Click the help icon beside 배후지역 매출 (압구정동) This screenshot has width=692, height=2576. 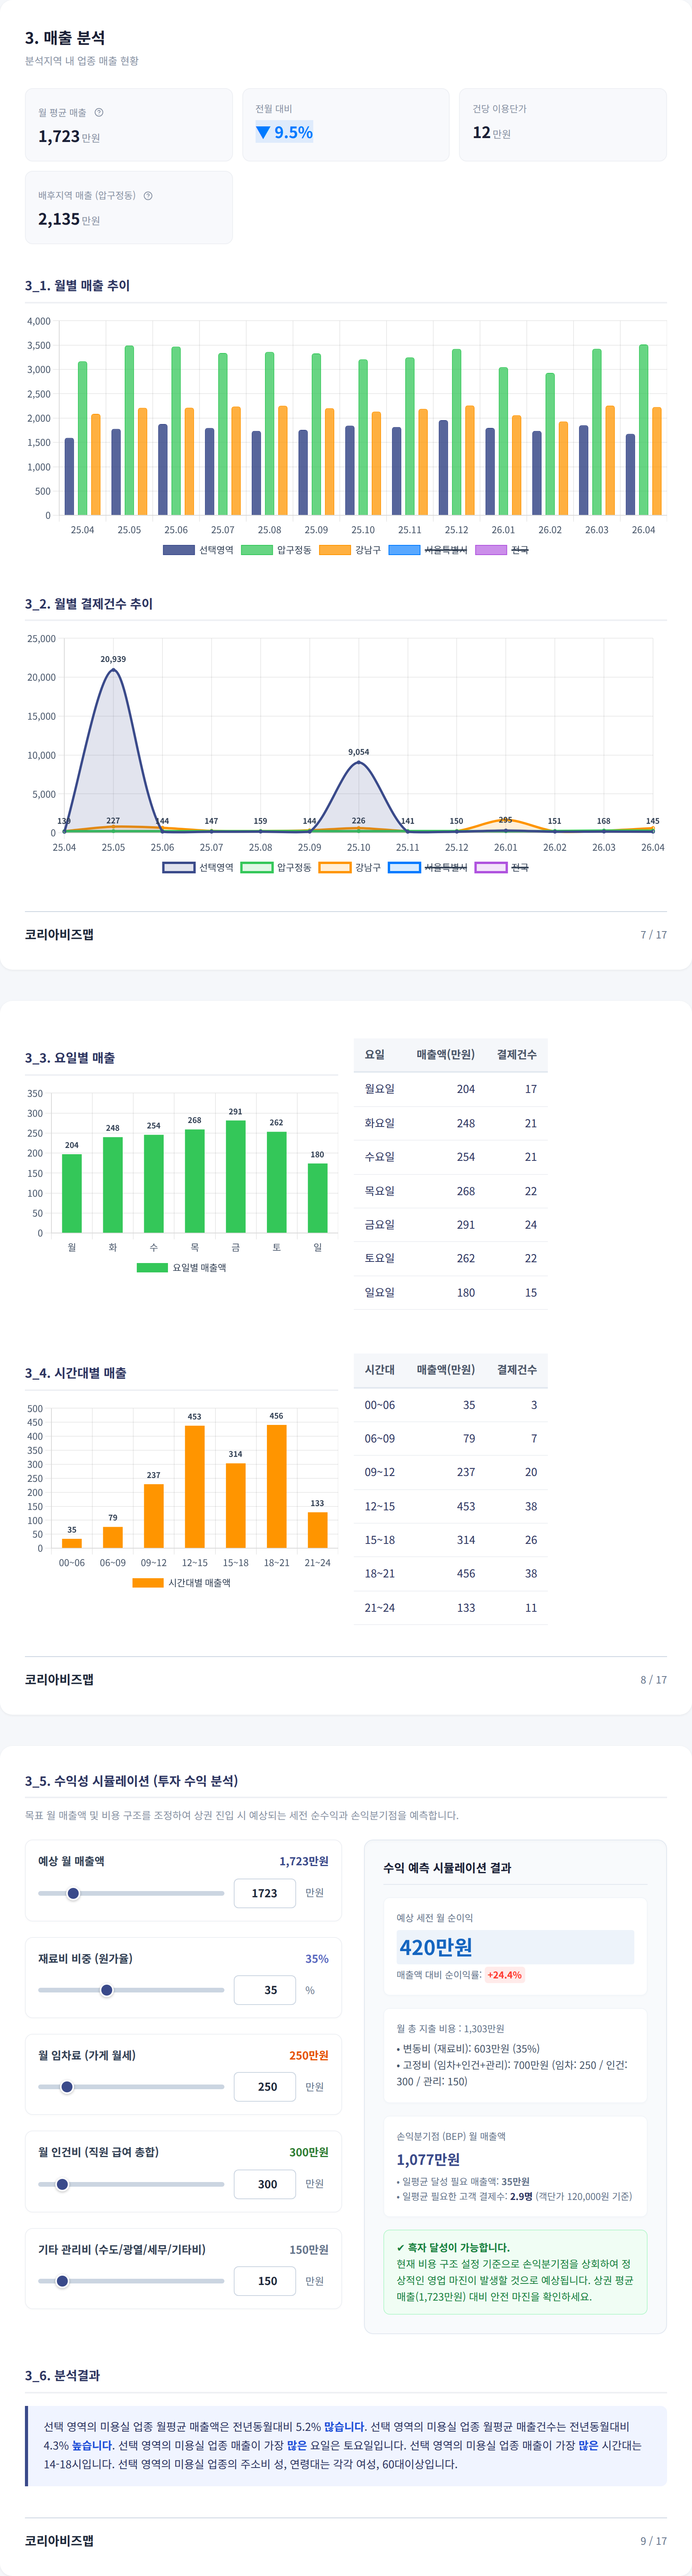pos(148,196)
